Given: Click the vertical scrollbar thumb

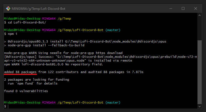Looking at the screenshot, I should (x=199, y=72).
